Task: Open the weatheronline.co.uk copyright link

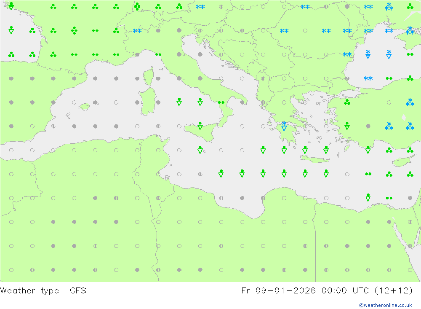Action: (x=385, y=305)
